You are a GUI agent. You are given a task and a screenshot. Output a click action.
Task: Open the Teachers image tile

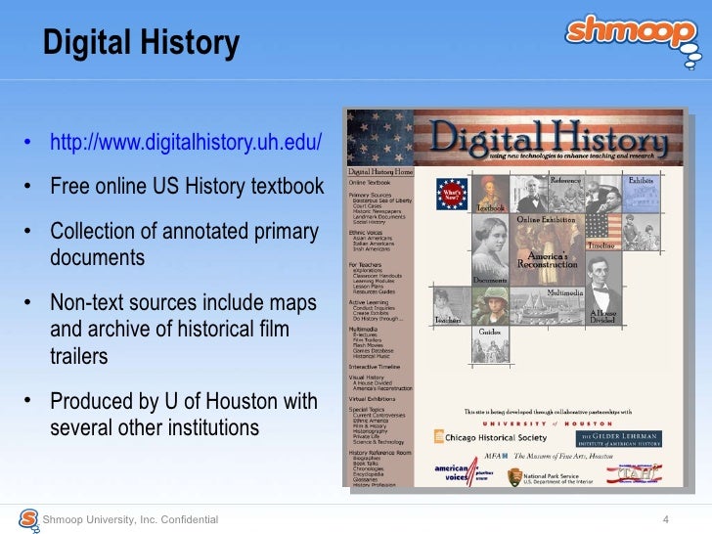click(x=452, y=305)
